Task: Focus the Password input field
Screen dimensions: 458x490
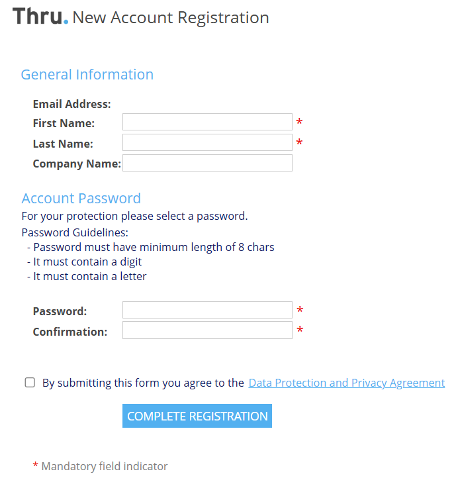Action: pos(207,311)
